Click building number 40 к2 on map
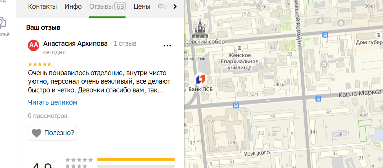Screen dimensions: 383x168 [281, 85]
